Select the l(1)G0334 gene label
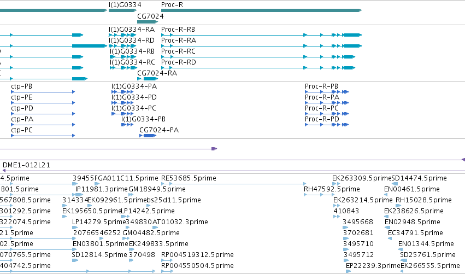The image size is (465, 274). [125, 5]
